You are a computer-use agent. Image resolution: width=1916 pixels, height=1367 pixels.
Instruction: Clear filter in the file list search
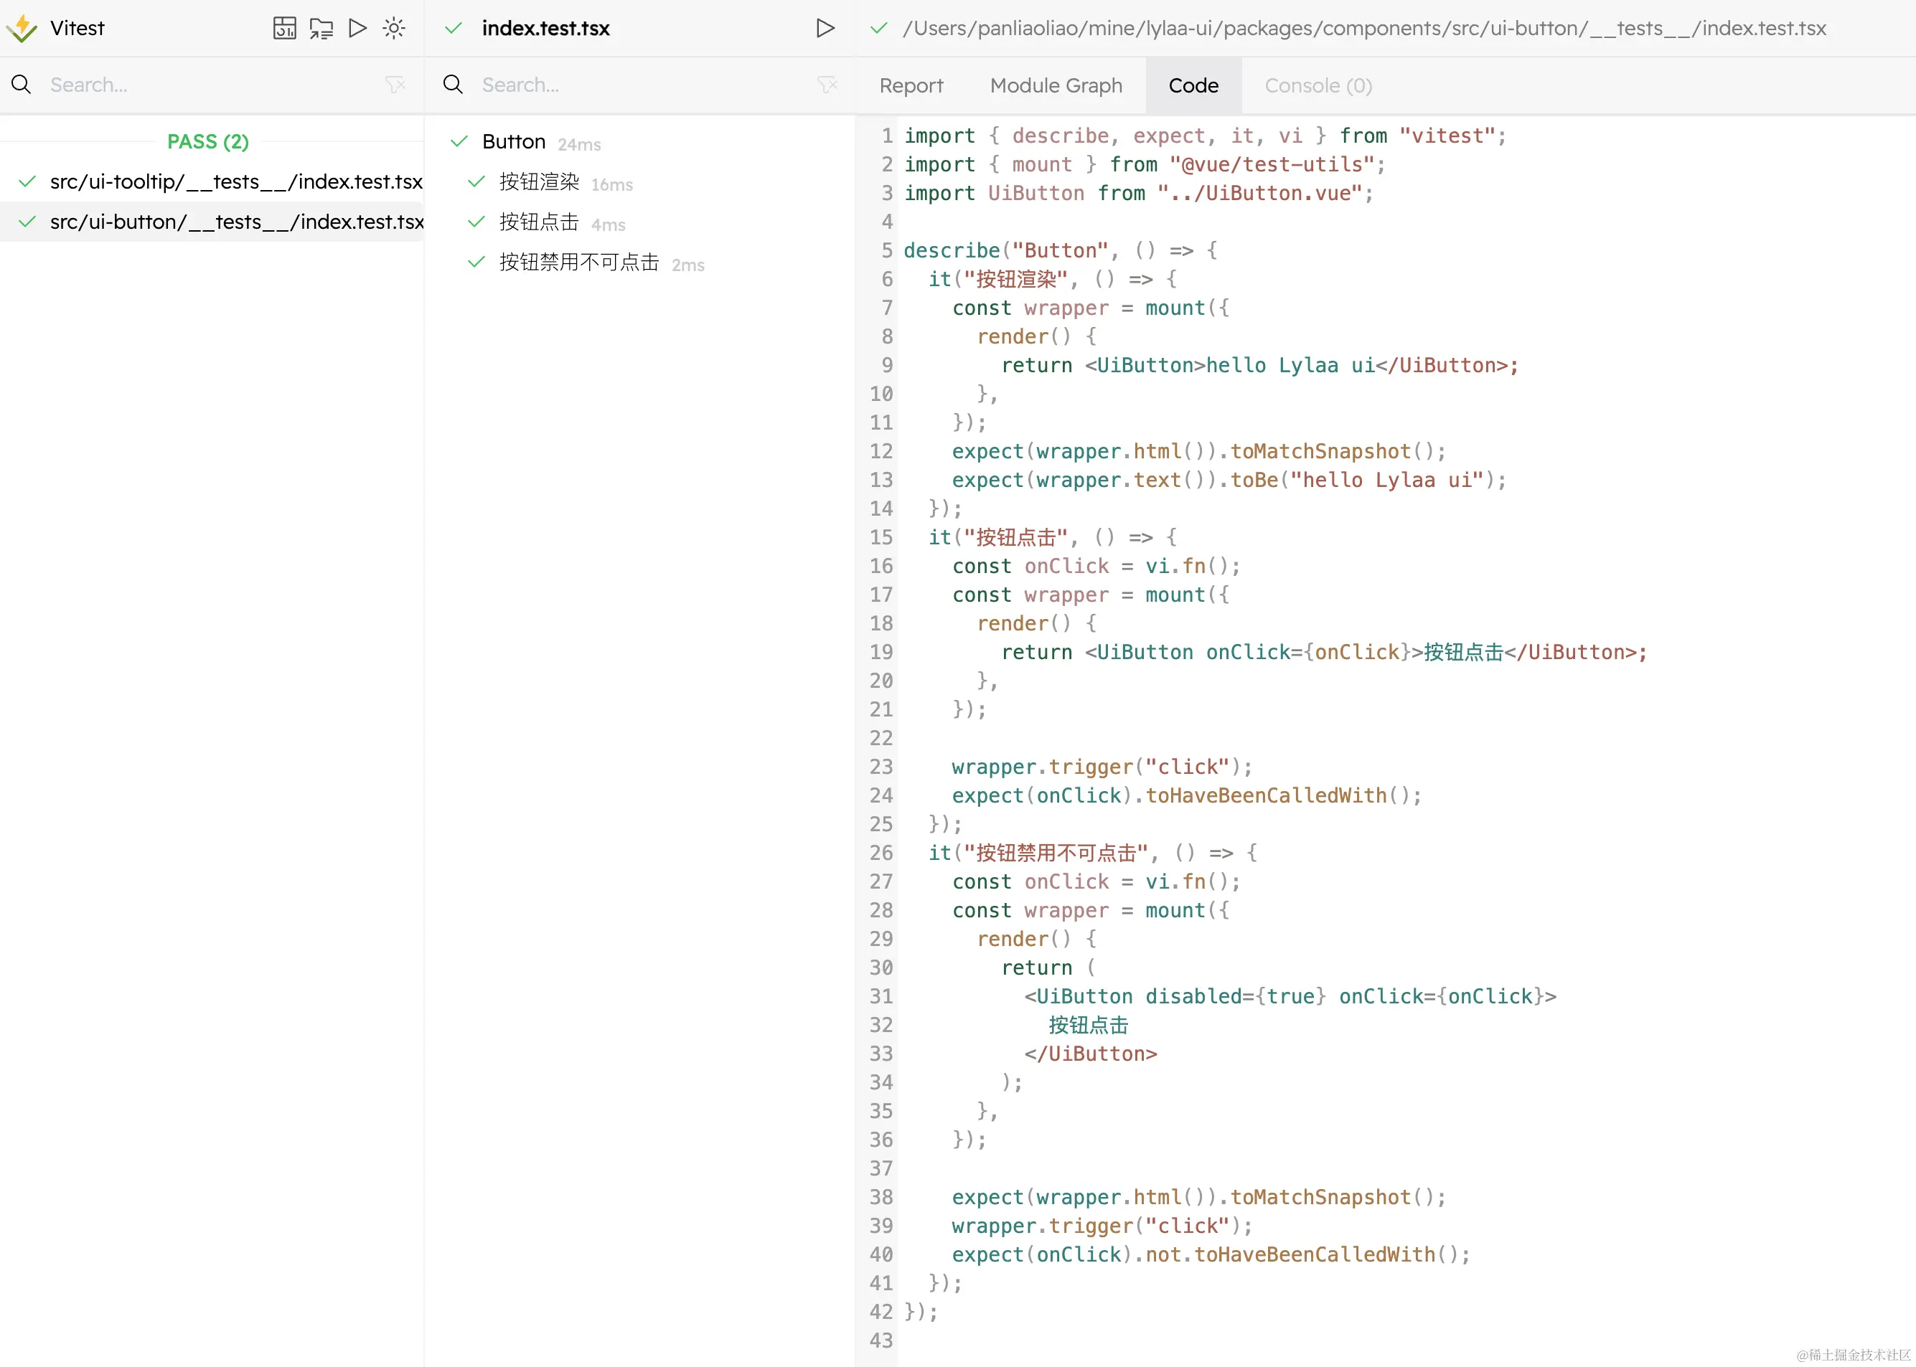[x=395, y=84]
